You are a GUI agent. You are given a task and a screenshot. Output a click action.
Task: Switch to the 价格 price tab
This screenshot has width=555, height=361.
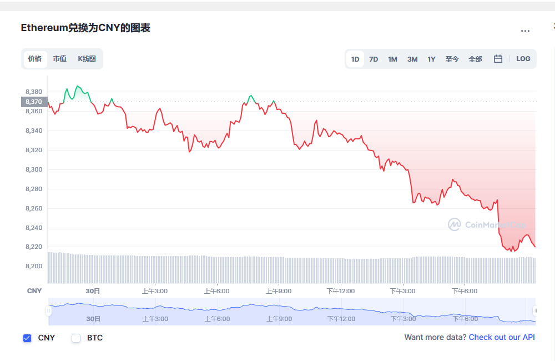(35, 59)
